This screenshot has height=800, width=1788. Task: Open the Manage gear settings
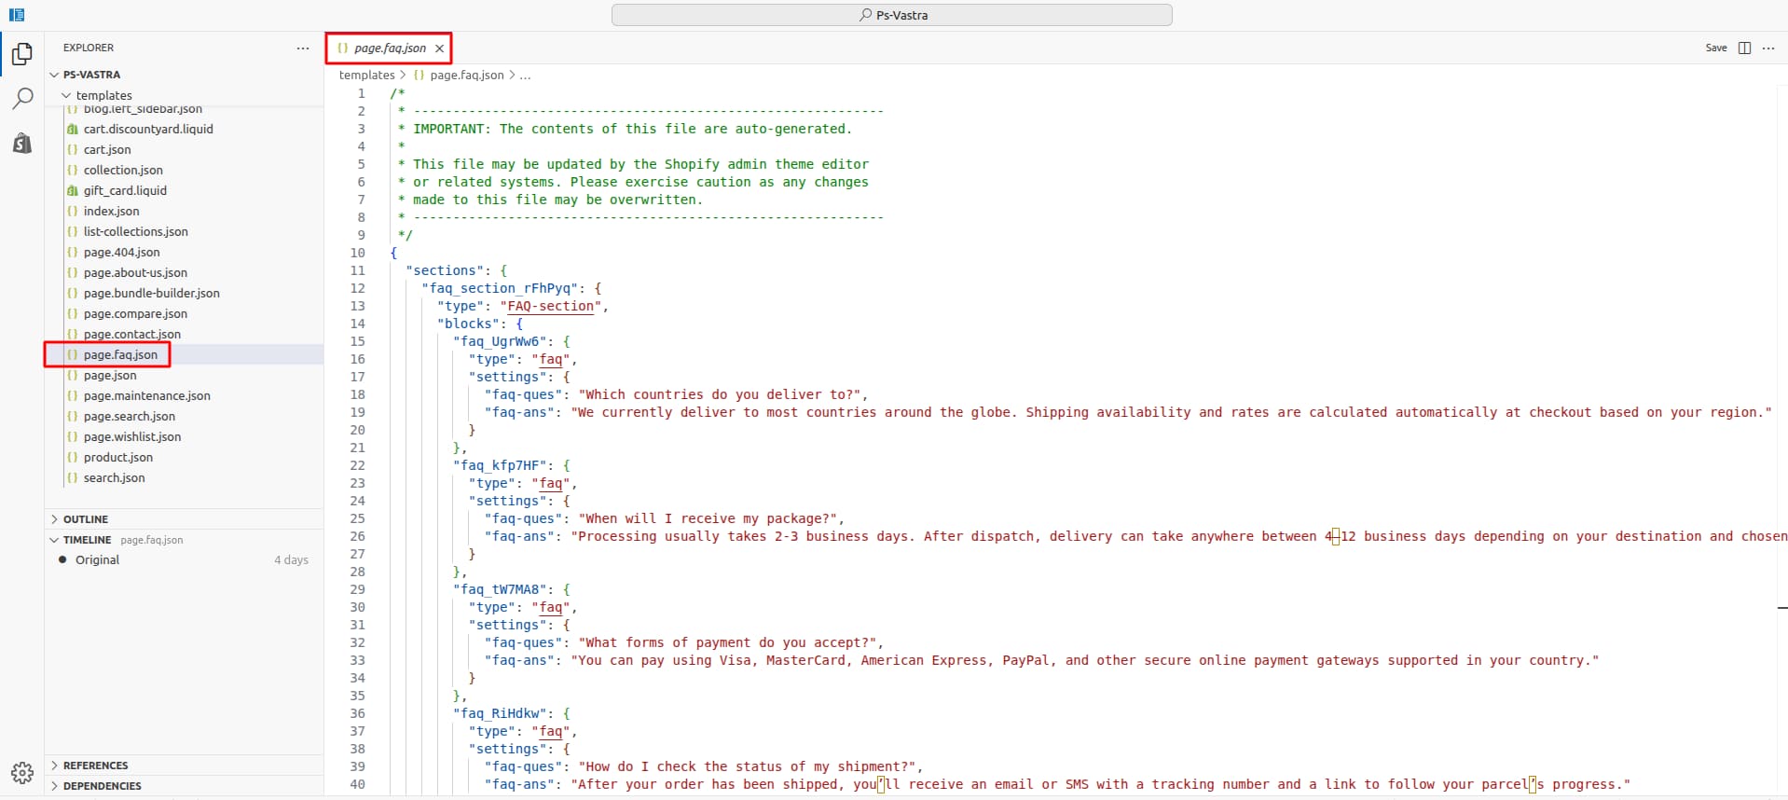(22, 772)
